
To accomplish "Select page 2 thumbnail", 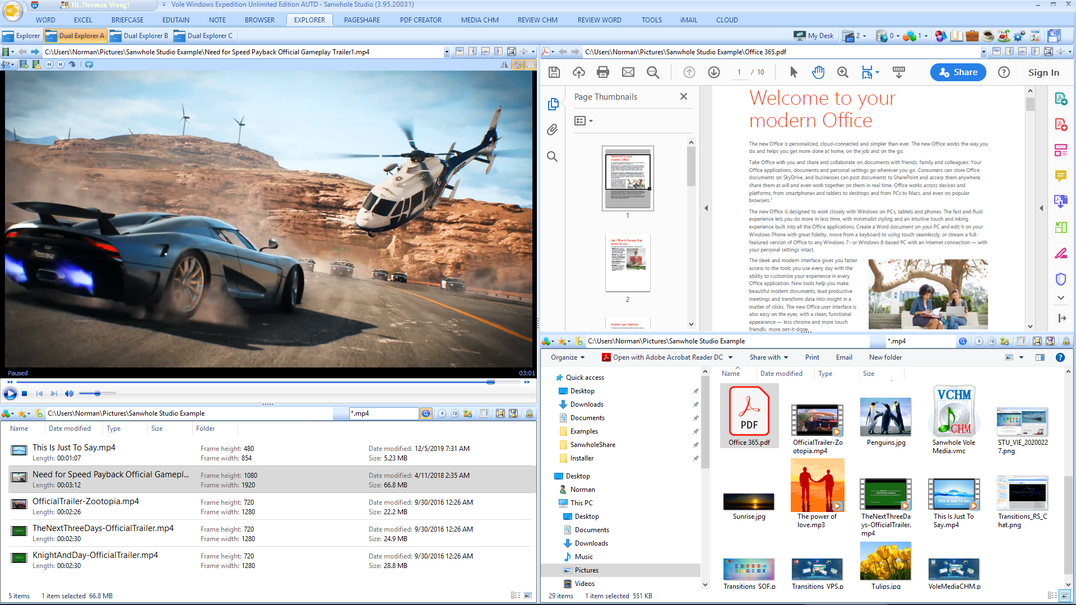I will pyautogui.click(x=628, y=263).
